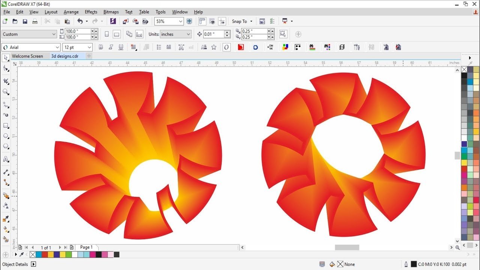This screenshot has width=480, height=270.
Task: Click the Page 1 tab at the bottom
Action: 86,247
